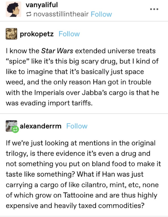Click the green reblog badge on alexanderrm's avatar
This screenshot has height=217, width=168.
point(15,129)
